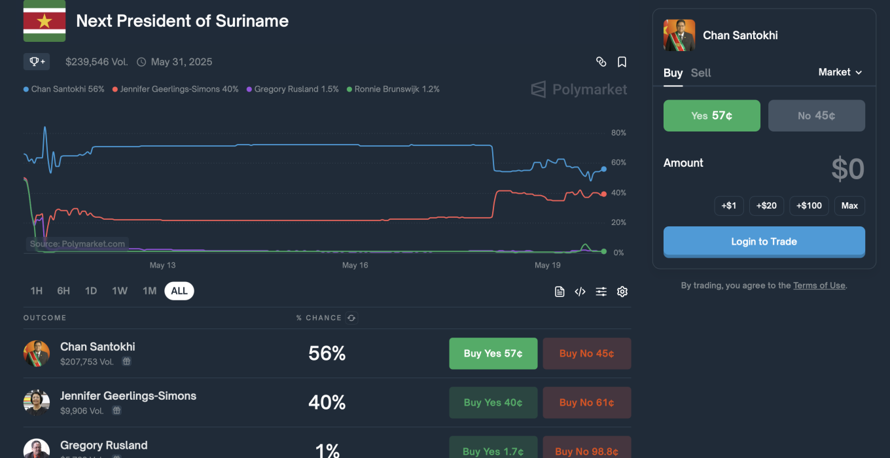Click the $239,546 Vol. text
Image resolution: width=890 pixels, height=458 pixels.
point(97,62)
